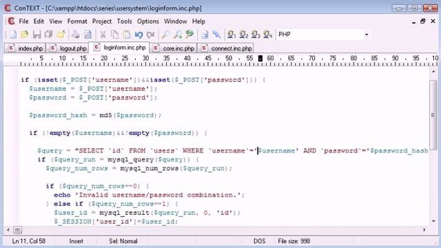Click the close file folder icon
Image resolution: width=441 pixels, height=248 pixels.
61,34
